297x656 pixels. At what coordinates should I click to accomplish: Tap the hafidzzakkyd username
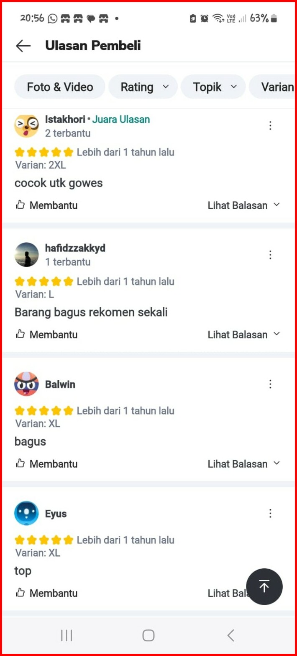75,248
